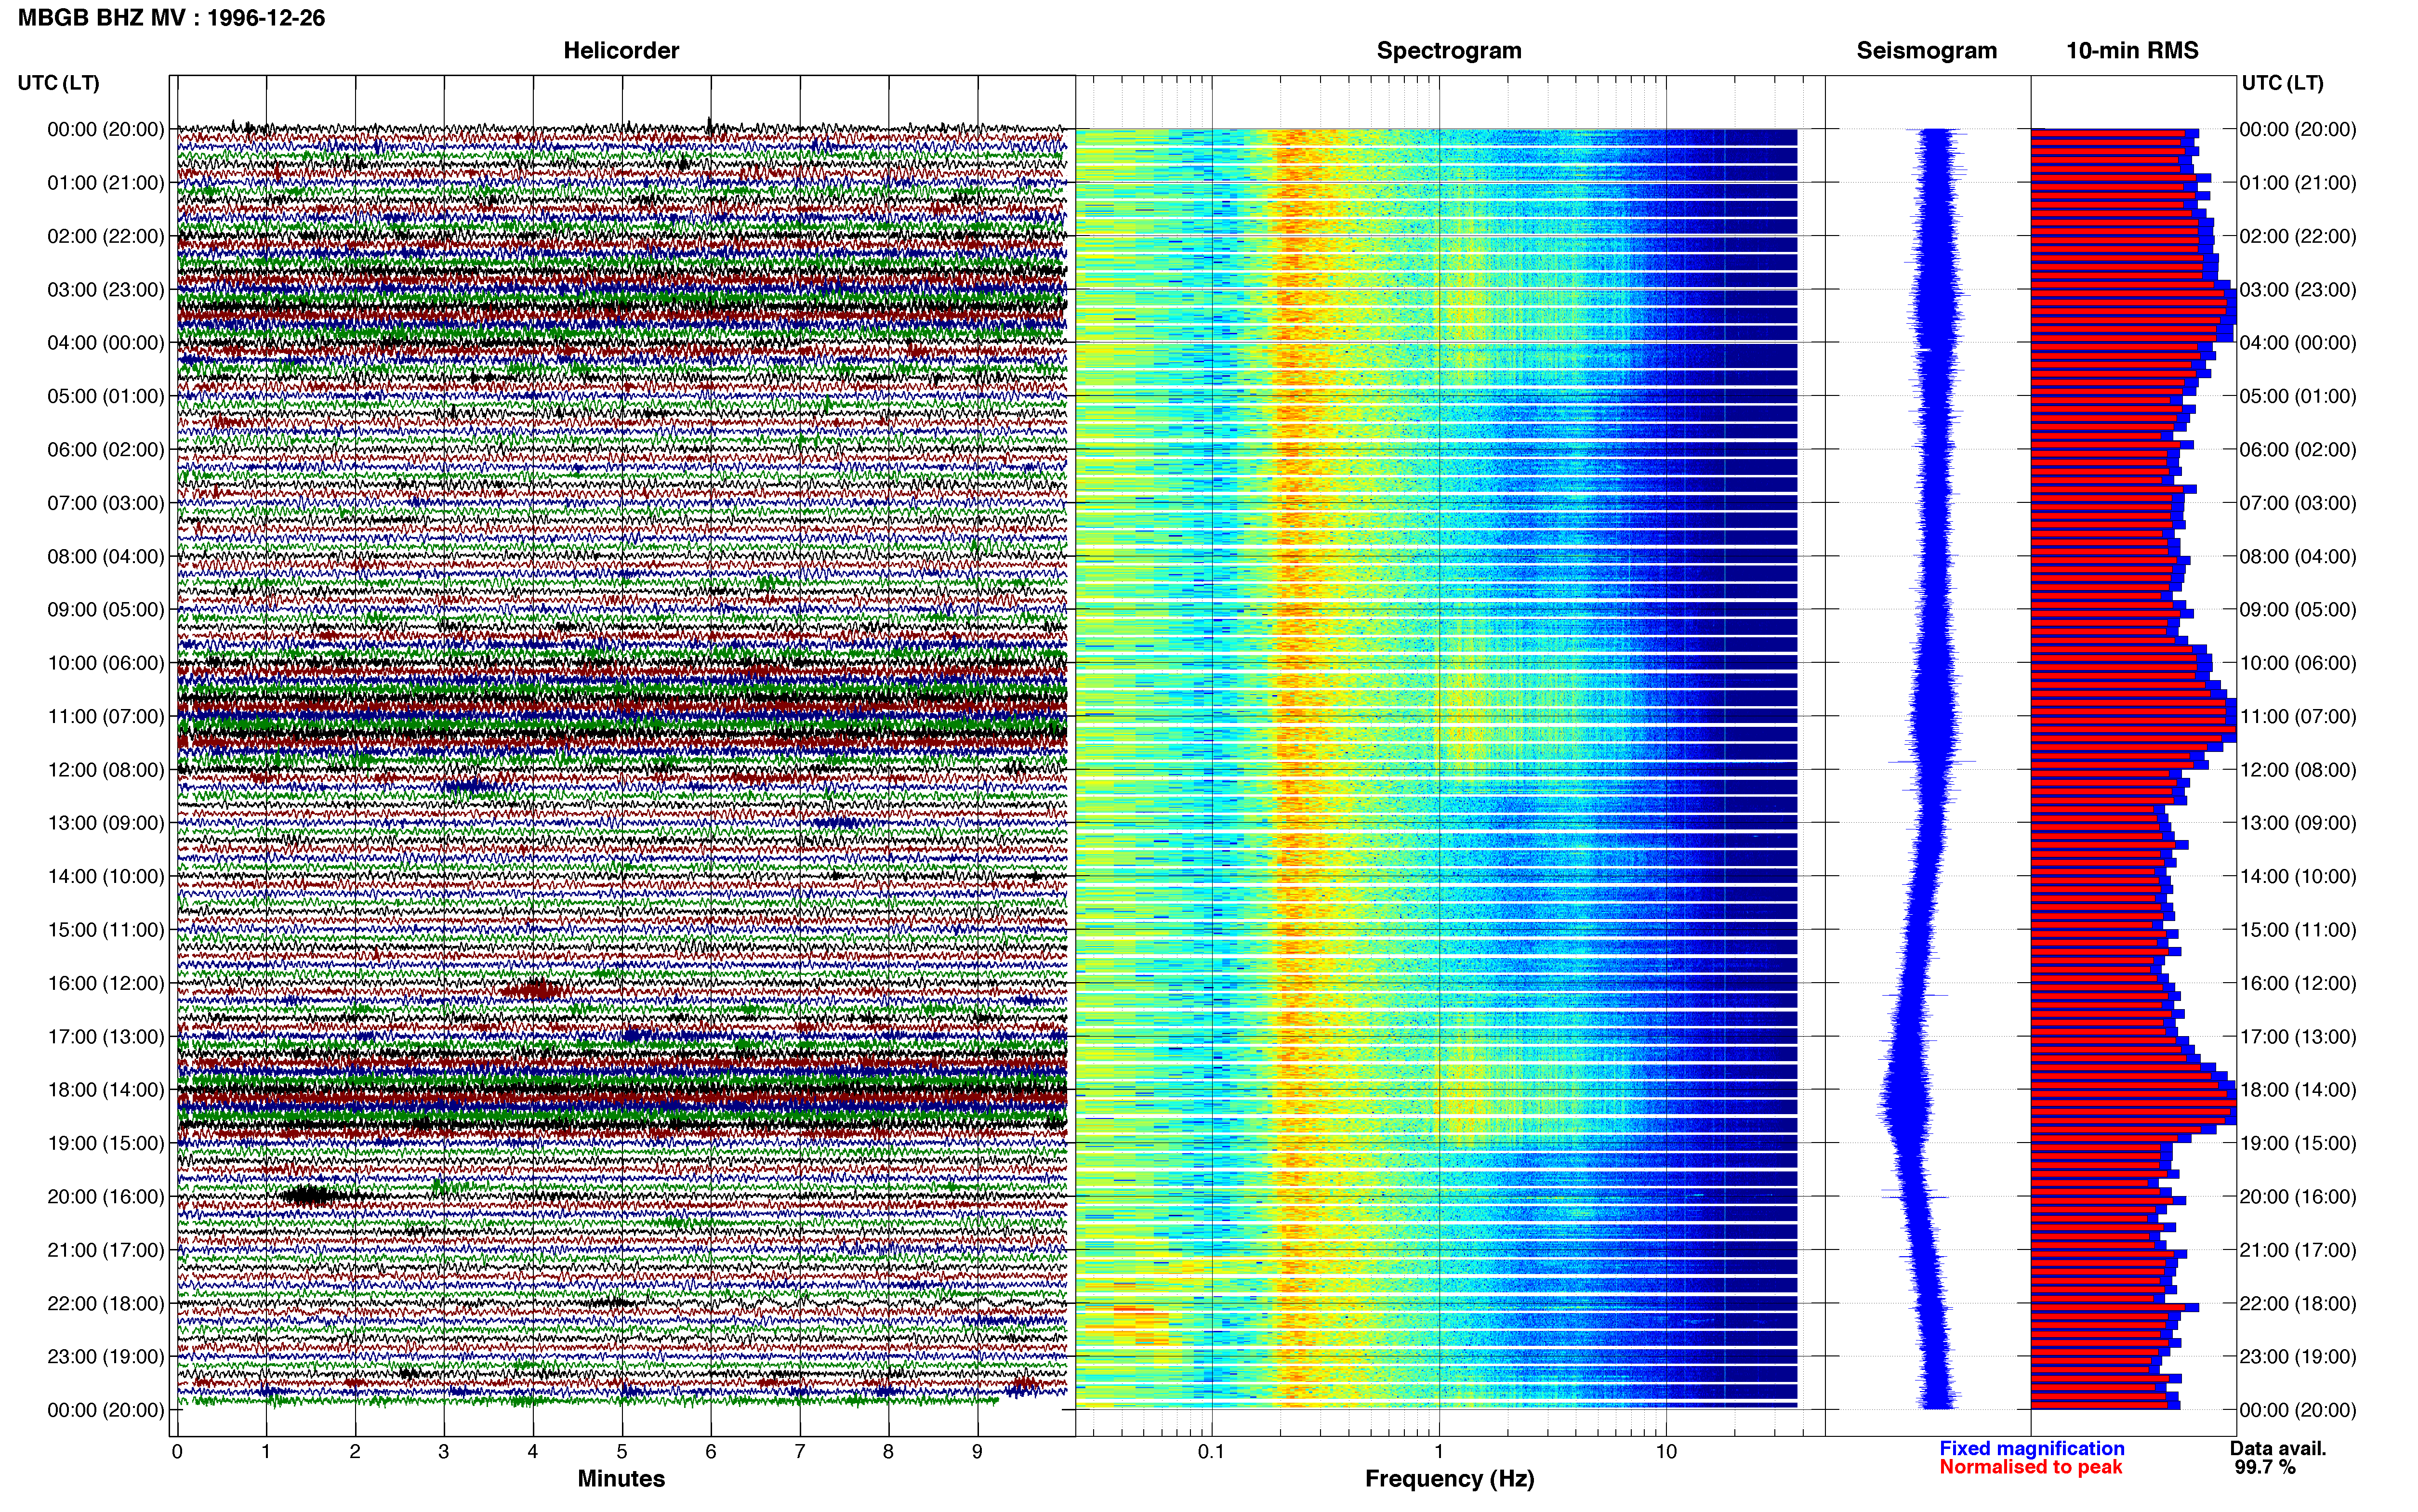Click 11:00 (07:00) label beside the RMS panel
Viewport: 2418px width, 1512px height.
click(x=2298, y=717)
